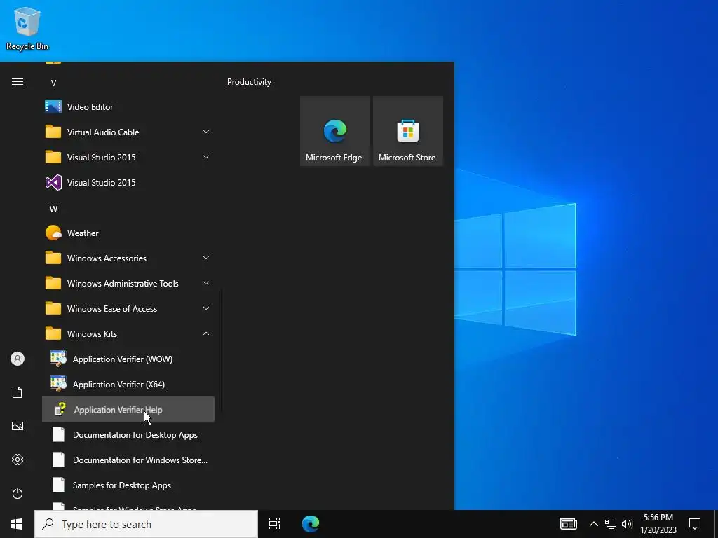This screenshot has height=538, width=718.
Task: Click the search magnifier icon on taskbar
Action: [x=48, y=524]
